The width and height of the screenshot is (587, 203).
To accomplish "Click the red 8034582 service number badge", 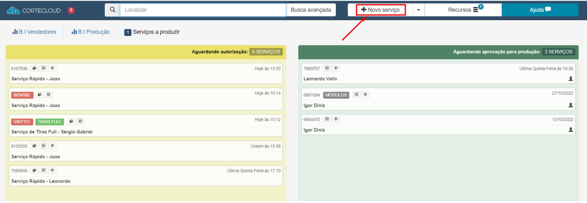I will (22, 95).
